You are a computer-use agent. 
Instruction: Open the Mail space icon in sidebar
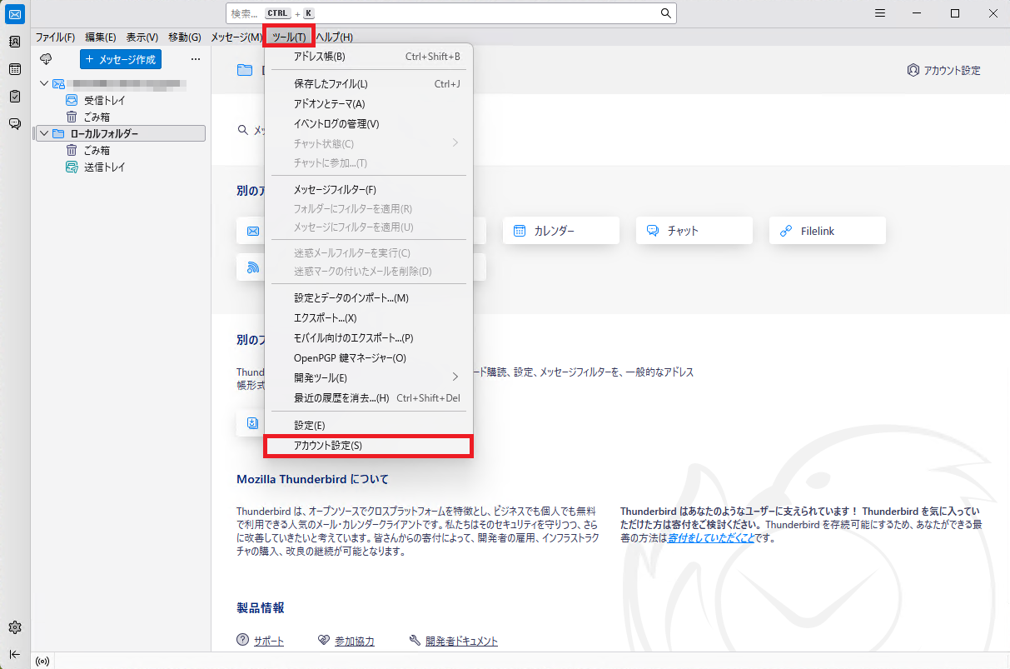[14, 13]
